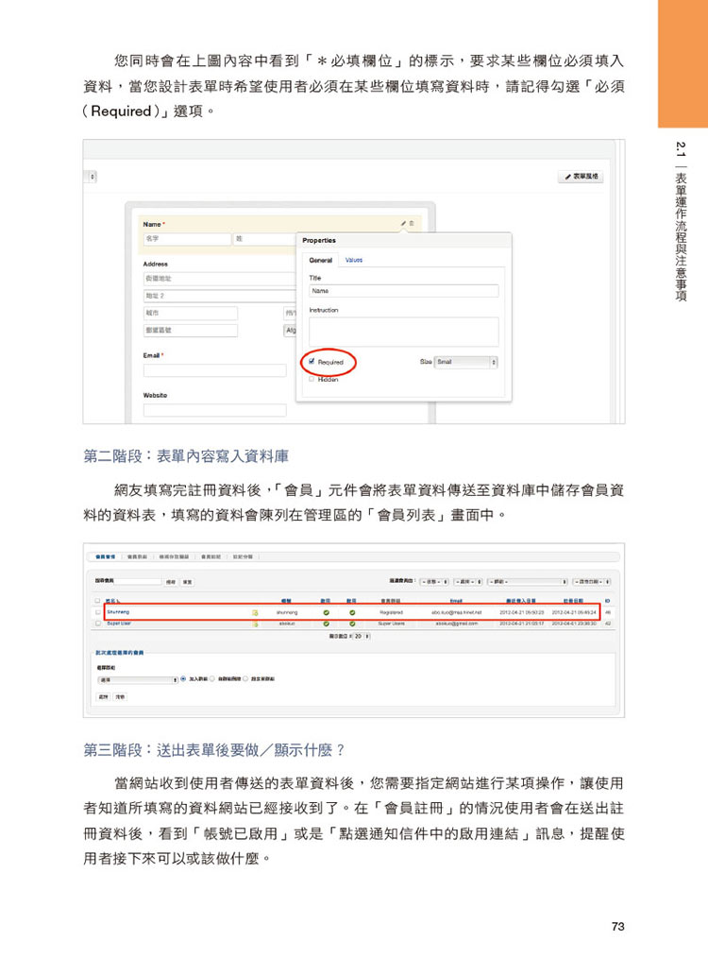Toggle the Required checkbox
Image resolution: width=708 pixels, height=958 pixels.
point(312,362)
